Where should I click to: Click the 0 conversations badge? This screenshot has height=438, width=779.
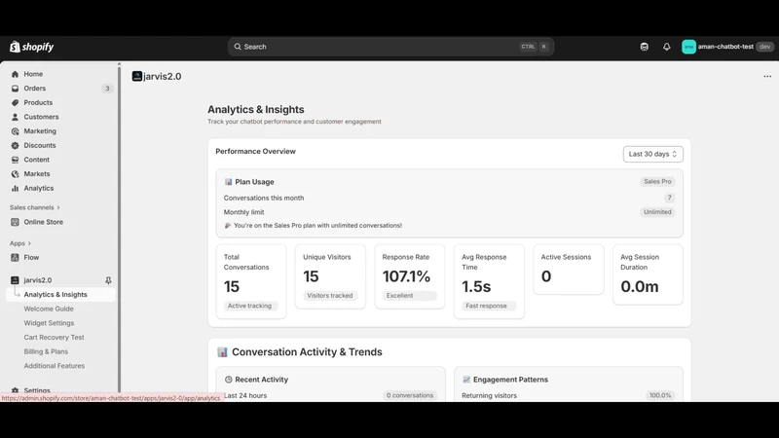pos(410,395)
